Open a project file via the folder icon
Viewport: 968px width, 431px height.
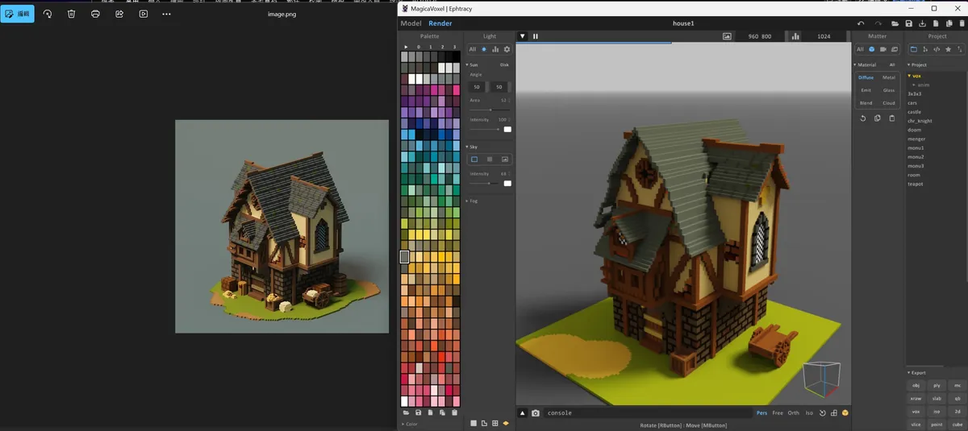(896, 23)
